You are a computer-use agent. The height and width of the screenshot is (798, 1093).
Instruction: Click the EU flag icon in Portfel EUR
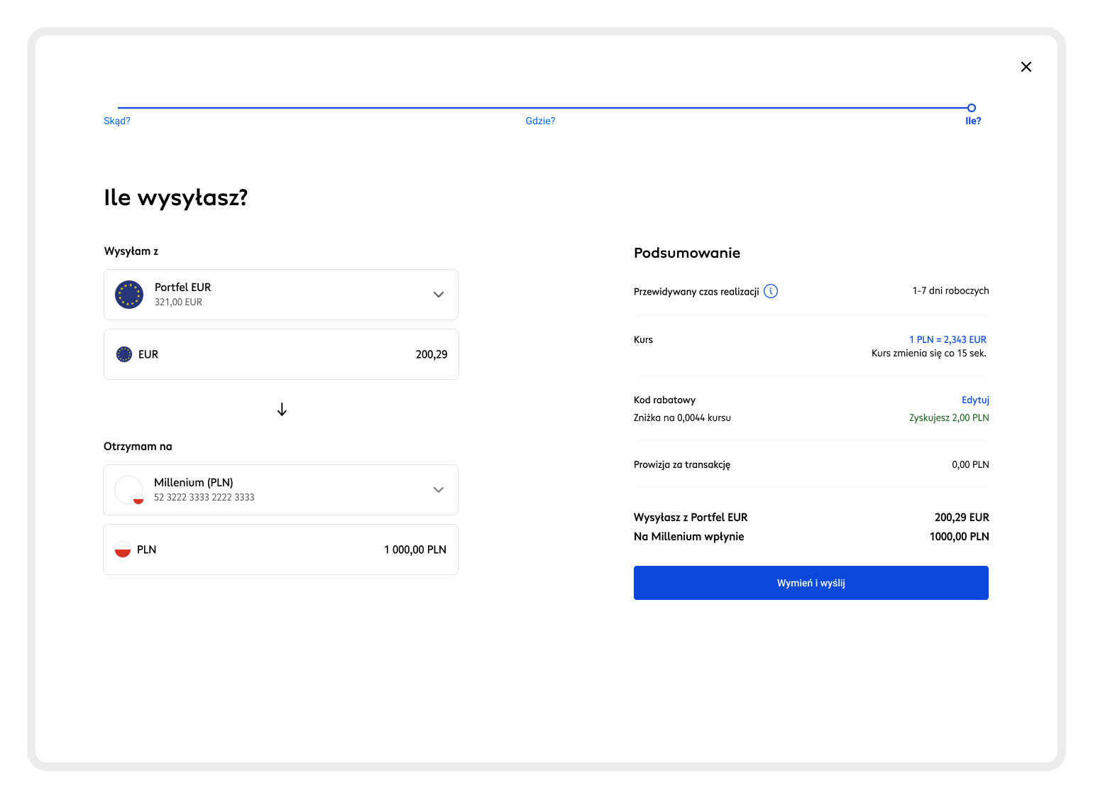point(129,295)
